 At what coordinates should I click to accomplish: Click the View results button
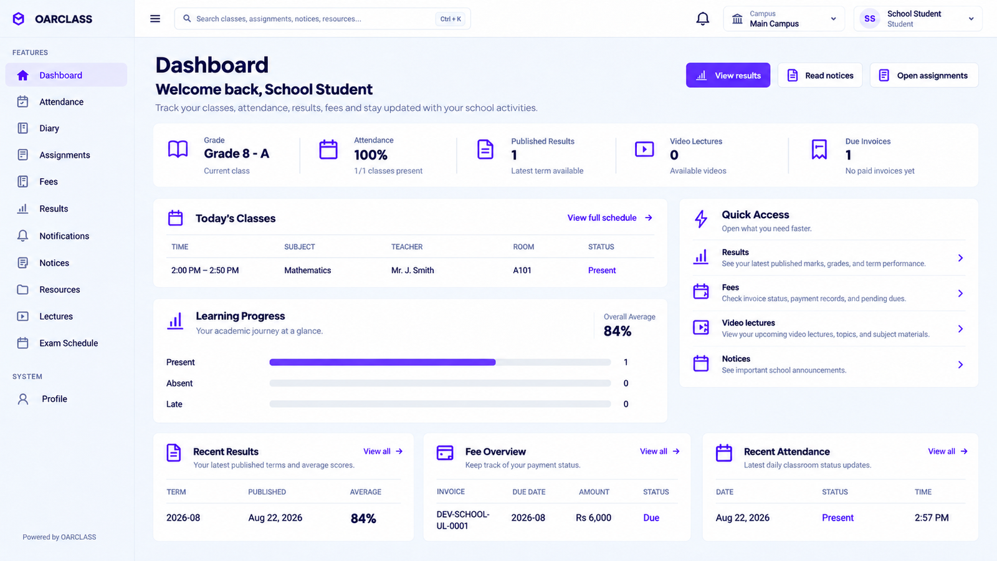(728, 75)
